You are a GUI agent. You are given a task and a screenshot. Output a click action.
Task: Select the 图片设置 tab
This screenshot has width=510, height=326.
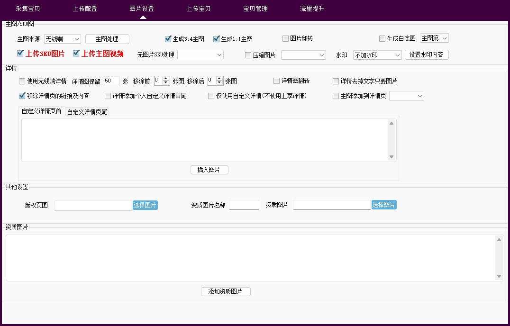[142, 9]
